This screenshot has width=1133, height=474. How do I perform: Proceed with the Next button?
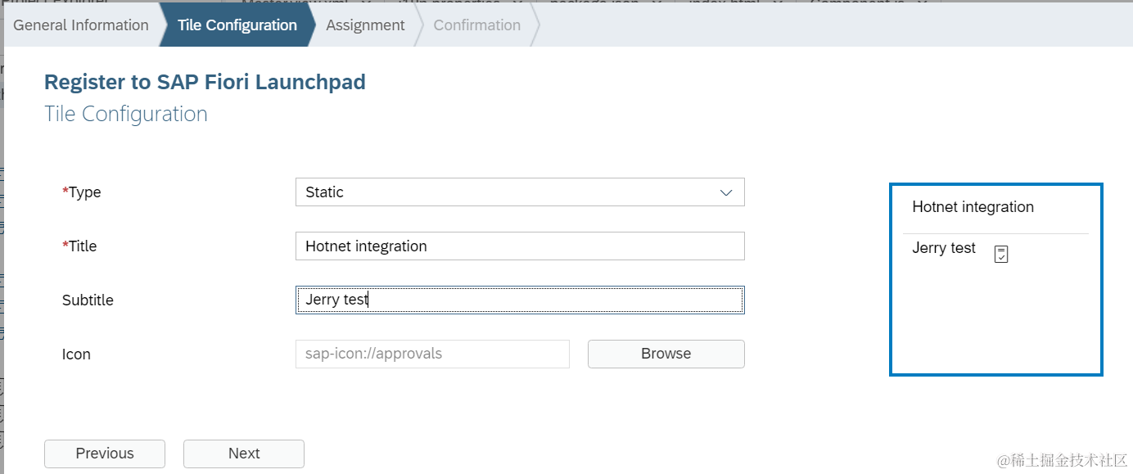click(x=244, y=454)
